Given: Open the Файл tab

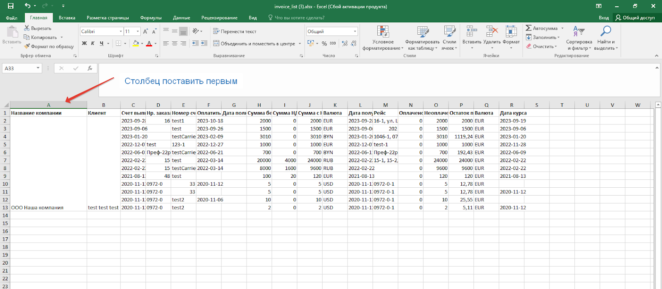Looking at the screenshot, I should (12, 18).
